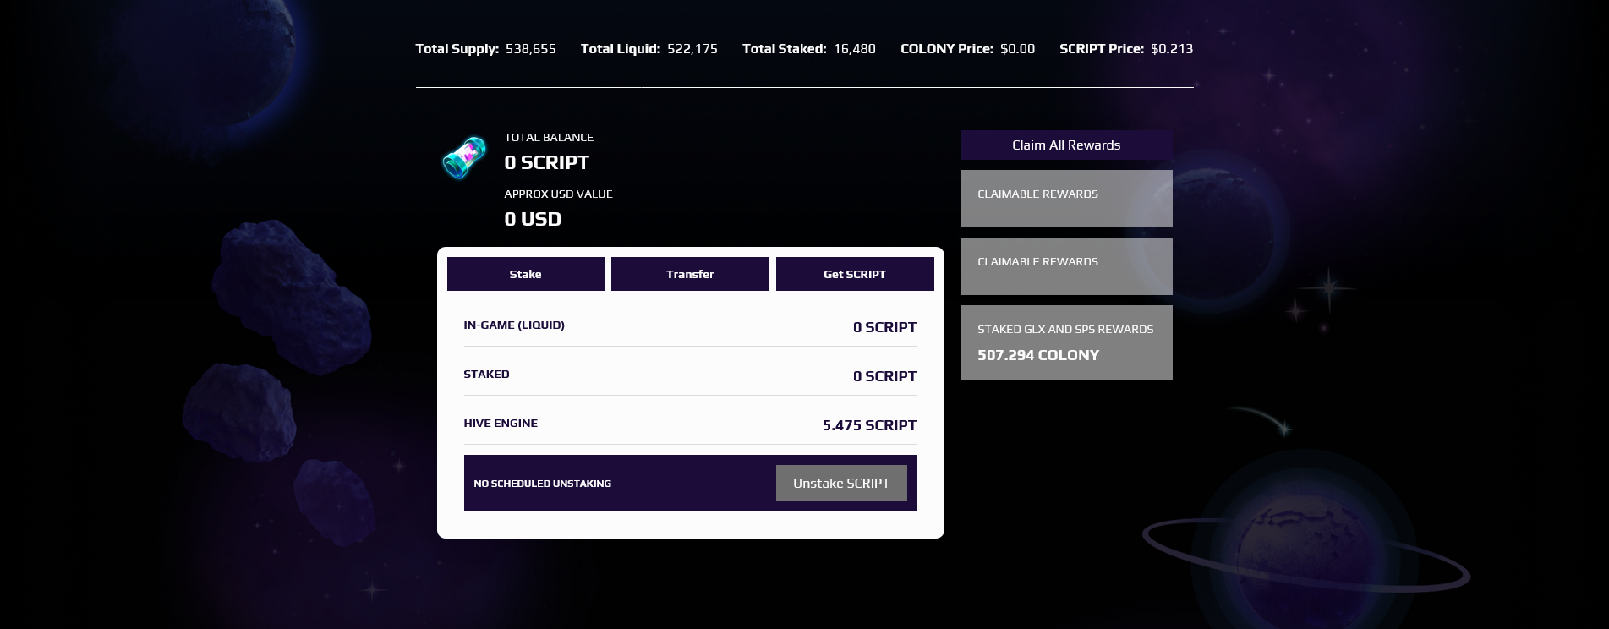Select the Total Staked statistic
Screen dimensions: 1609x629
click(808, 49)
